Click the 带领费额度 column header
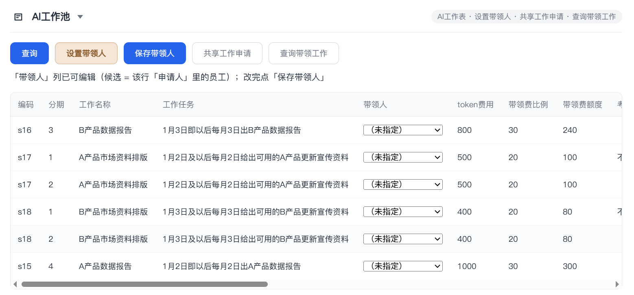The image size is (634, 295). point(583,104)
